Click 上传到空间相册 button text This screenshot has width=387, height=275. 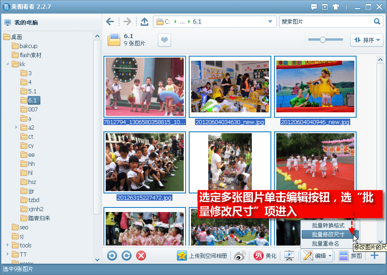[208, 256]
